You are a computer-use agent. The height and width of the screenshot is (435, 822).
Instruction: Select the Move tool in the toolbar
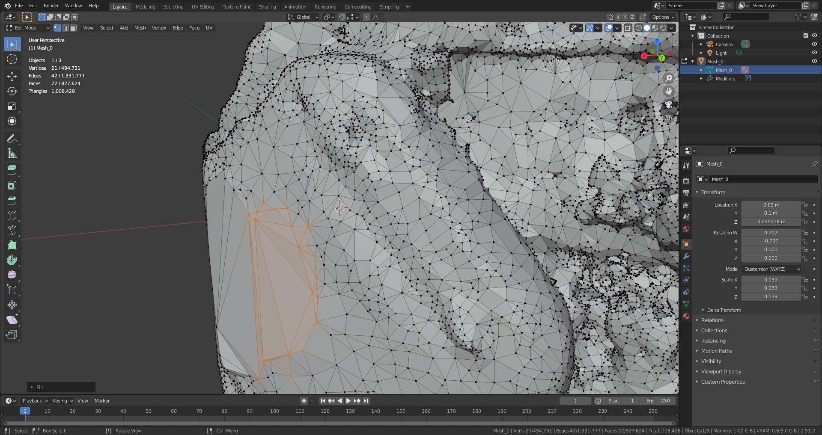point(12,76)
